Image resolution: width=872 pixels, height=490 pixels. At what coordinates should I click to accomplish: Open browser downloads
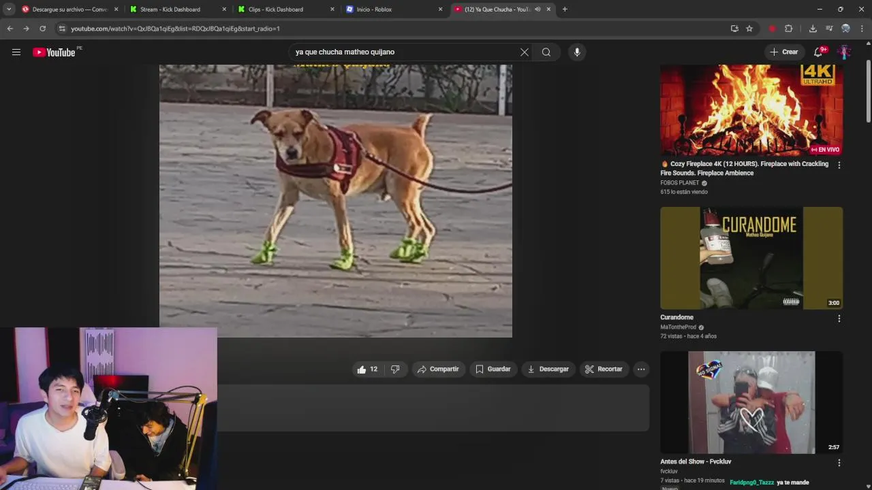(813, 29)
